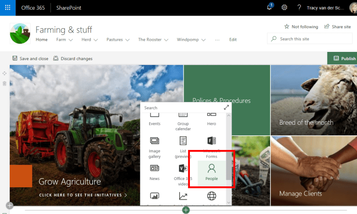Click Save and close
The image size is (357, 214).
click(x=30, y=59)
